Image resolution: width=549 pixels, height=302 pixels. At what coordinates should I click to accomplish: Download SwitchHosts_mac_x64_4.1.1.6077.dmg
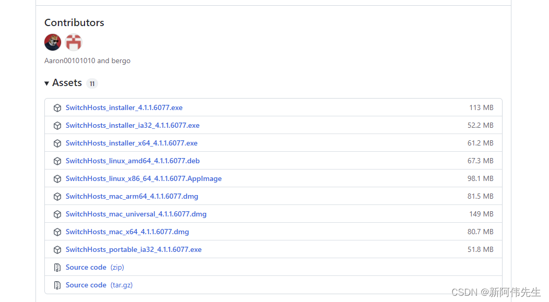click(127, 232)
